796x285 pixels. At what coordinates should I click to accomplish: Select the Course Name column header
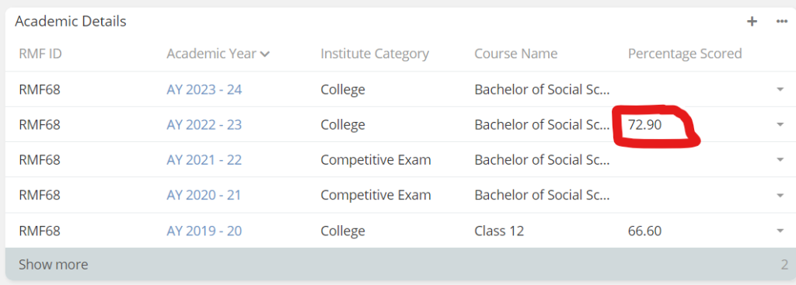tap(516, 54)
